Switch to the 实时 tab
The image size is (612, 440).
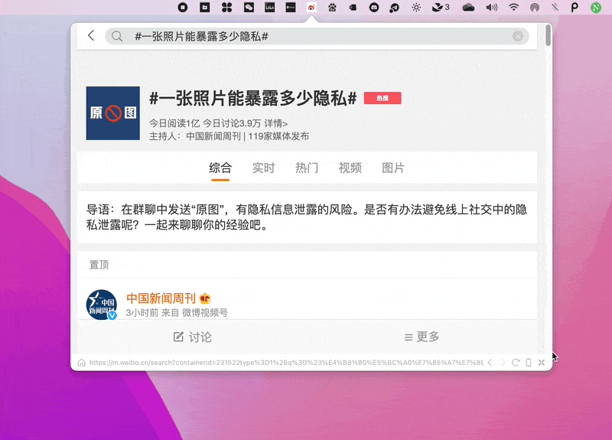pos(263,168)
